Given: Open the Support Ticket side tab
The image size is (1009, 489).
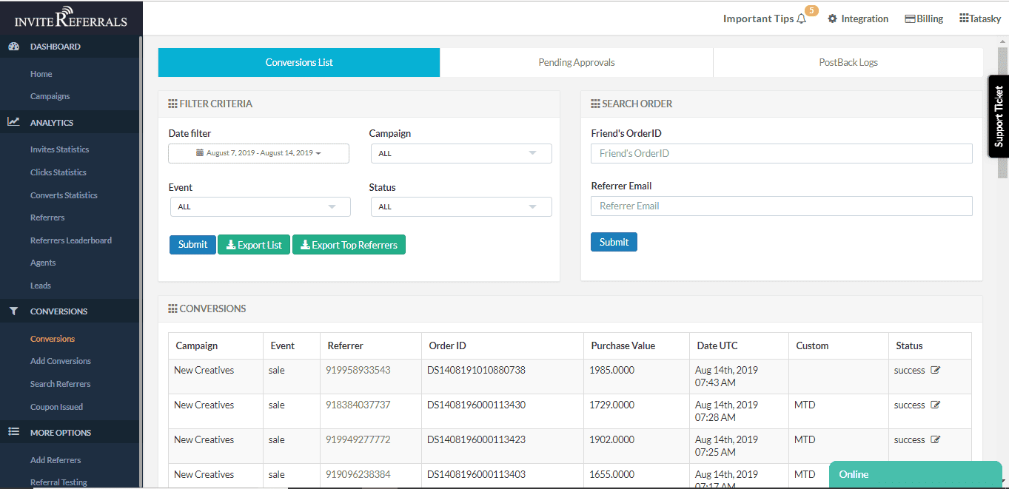Looking at the screenshot, I should tap(998, 116).
